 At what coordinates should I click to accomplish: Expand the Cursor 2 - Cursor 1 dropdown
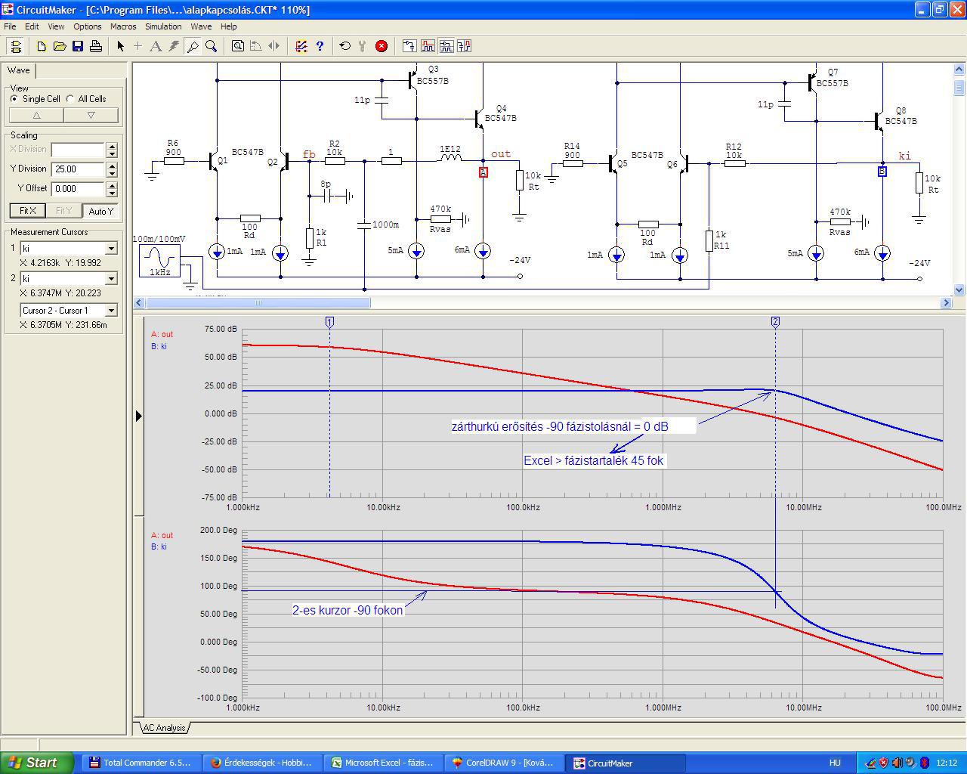pos(111,311)
